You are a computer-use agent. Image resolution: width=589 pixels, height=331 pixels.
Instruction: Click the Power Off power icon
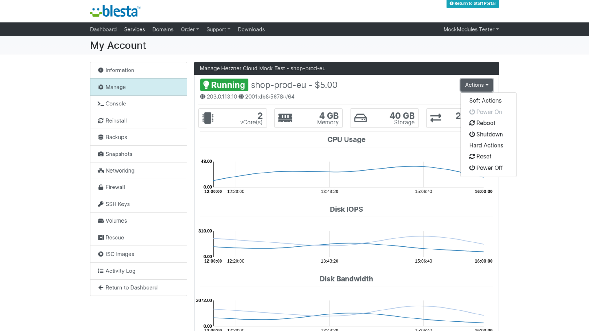(472, 168)
